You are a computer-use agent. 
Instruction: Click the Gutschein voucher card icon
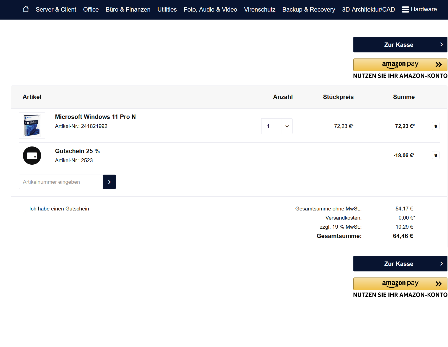pos(32,156)
